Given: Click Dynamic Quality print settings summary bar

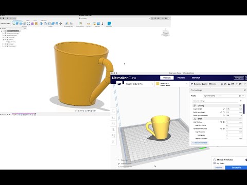Looking at the screenshot, I should point(218,84).
